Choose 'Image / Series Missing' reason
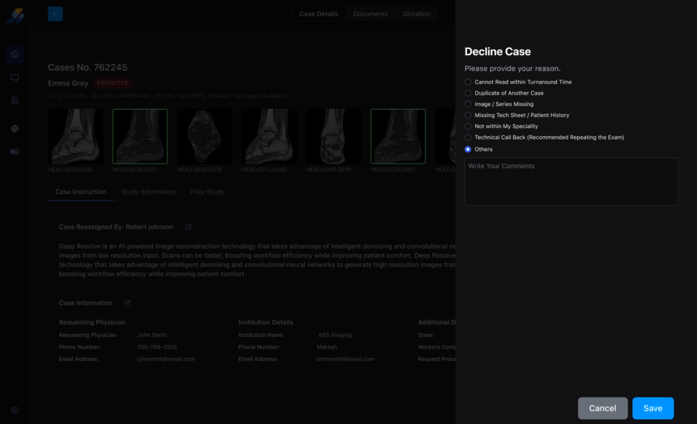The height and width of the screenshot is (424, 697). coord(468,104)
